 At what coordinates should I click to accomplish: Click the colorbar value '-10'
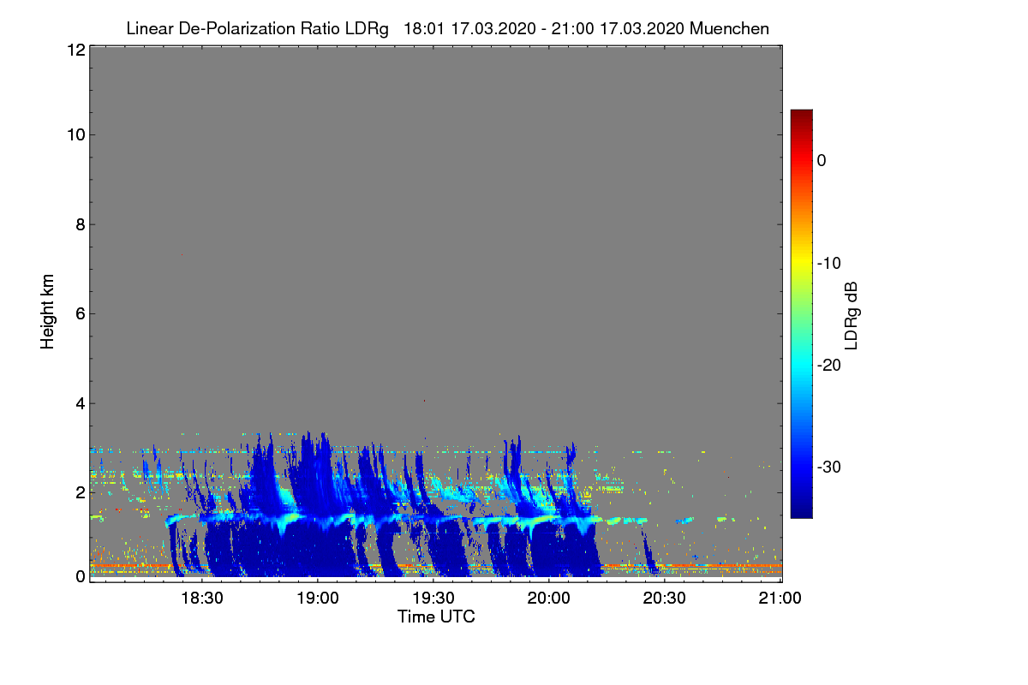[828, 263]
